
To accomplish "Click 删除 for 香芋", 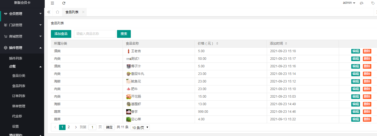I will pyautogui.click(x=367, y=112).
